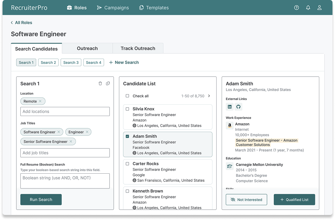Remove the Engineer job title tag

tap(87, 132)
